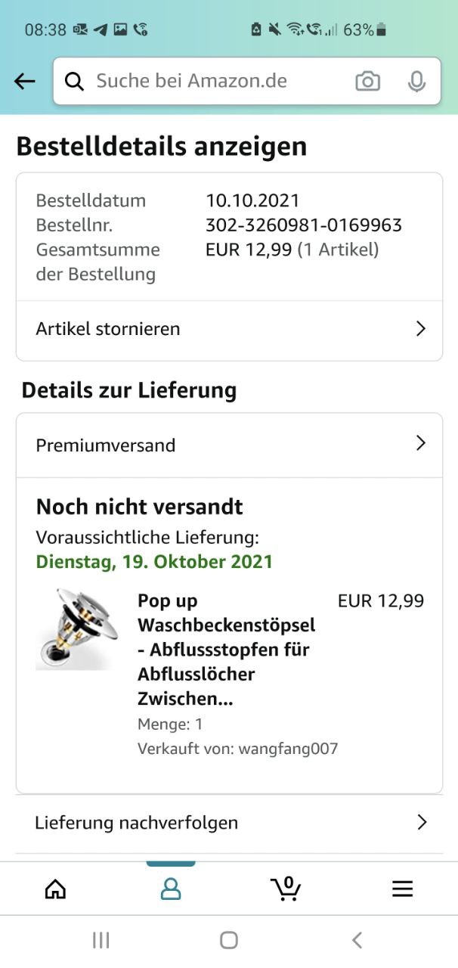The height and width of the screenshot is (968, 458).
Task: Tap the magnifying glass search icon
Action: click(74, 82)
